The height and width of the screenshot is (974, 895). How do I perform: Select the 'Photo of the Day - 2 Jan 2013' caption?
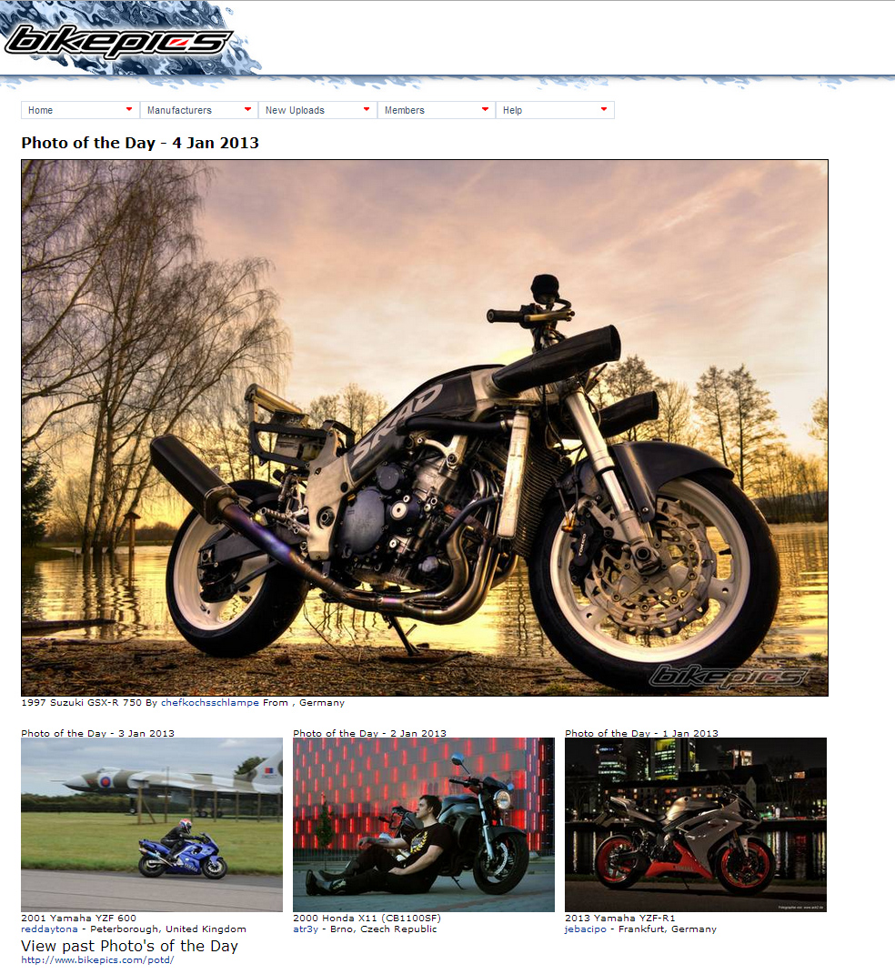pos(369,733)
